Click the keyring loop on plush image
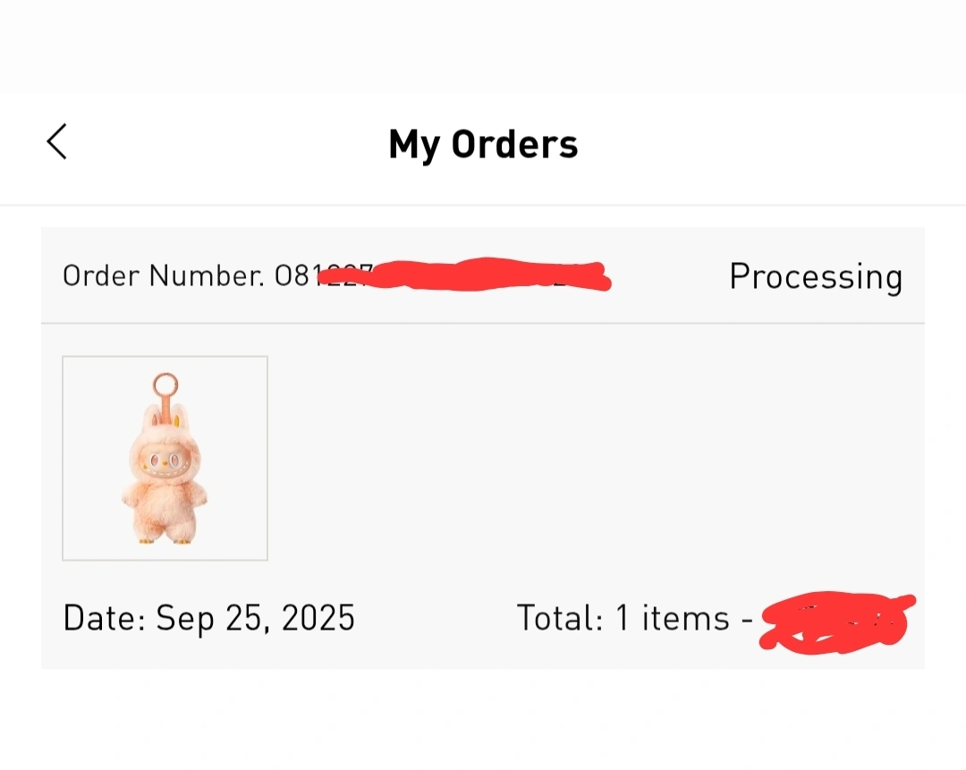 [x=164, y=385]
